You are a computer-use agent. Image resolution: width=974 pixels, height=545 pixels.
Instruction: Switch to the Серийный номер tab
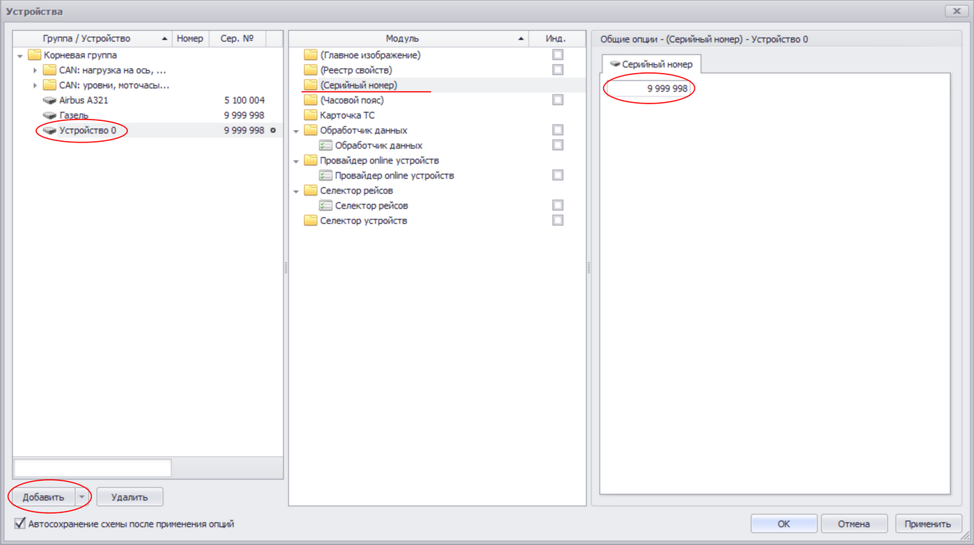click(651, 64)
